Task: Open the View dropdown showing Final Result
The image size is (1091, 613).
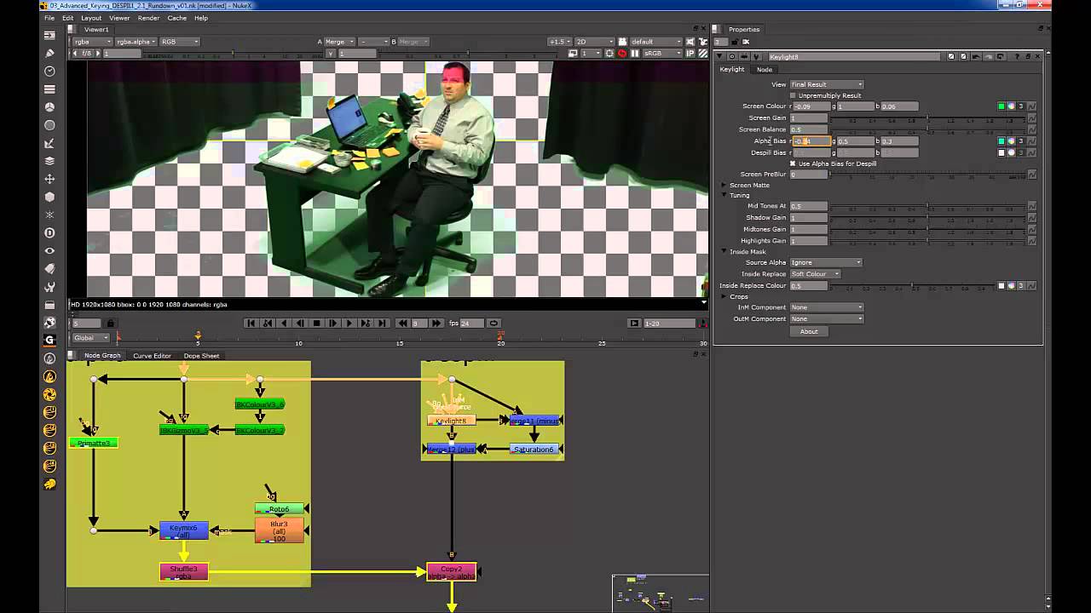Action: (826, 84)
